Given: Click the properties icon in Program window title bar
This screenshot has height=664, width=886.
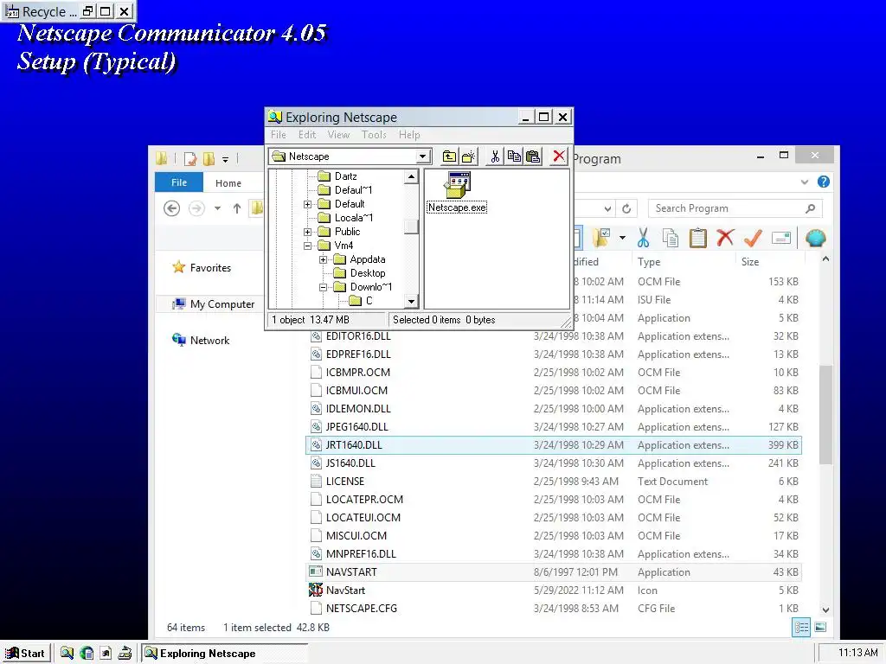Looking at the screenshot, I should (189, 159).
